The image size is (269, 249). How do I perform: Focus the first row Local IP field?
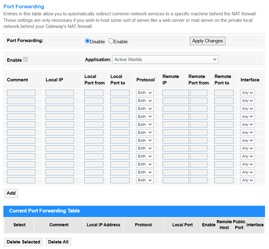tap(60, 93)
